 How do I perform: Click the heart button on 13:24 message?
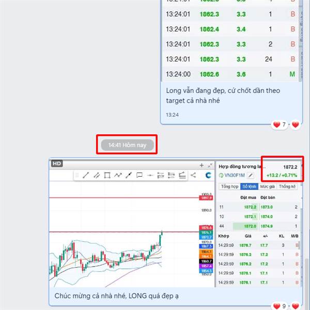[296, 125]
